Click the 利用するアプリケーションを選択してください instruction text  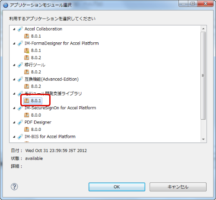(52, 19)
